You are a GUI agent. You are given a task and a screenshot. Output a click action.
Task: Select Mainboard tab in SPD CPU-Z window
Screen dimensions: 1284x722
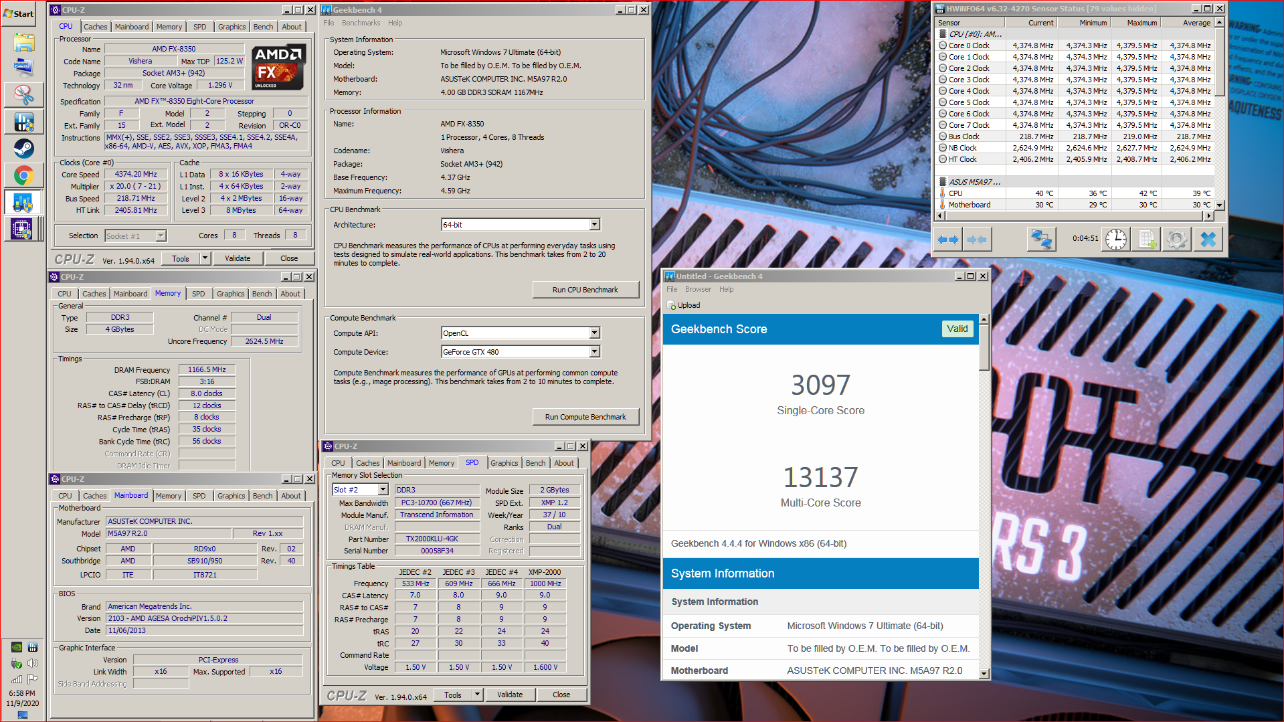(x=404, y=463)
